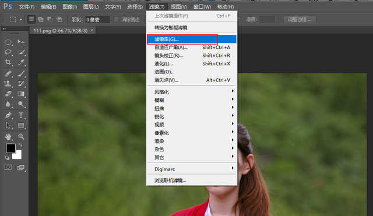Choose 油画(O)... menu entry

point(192,72)
